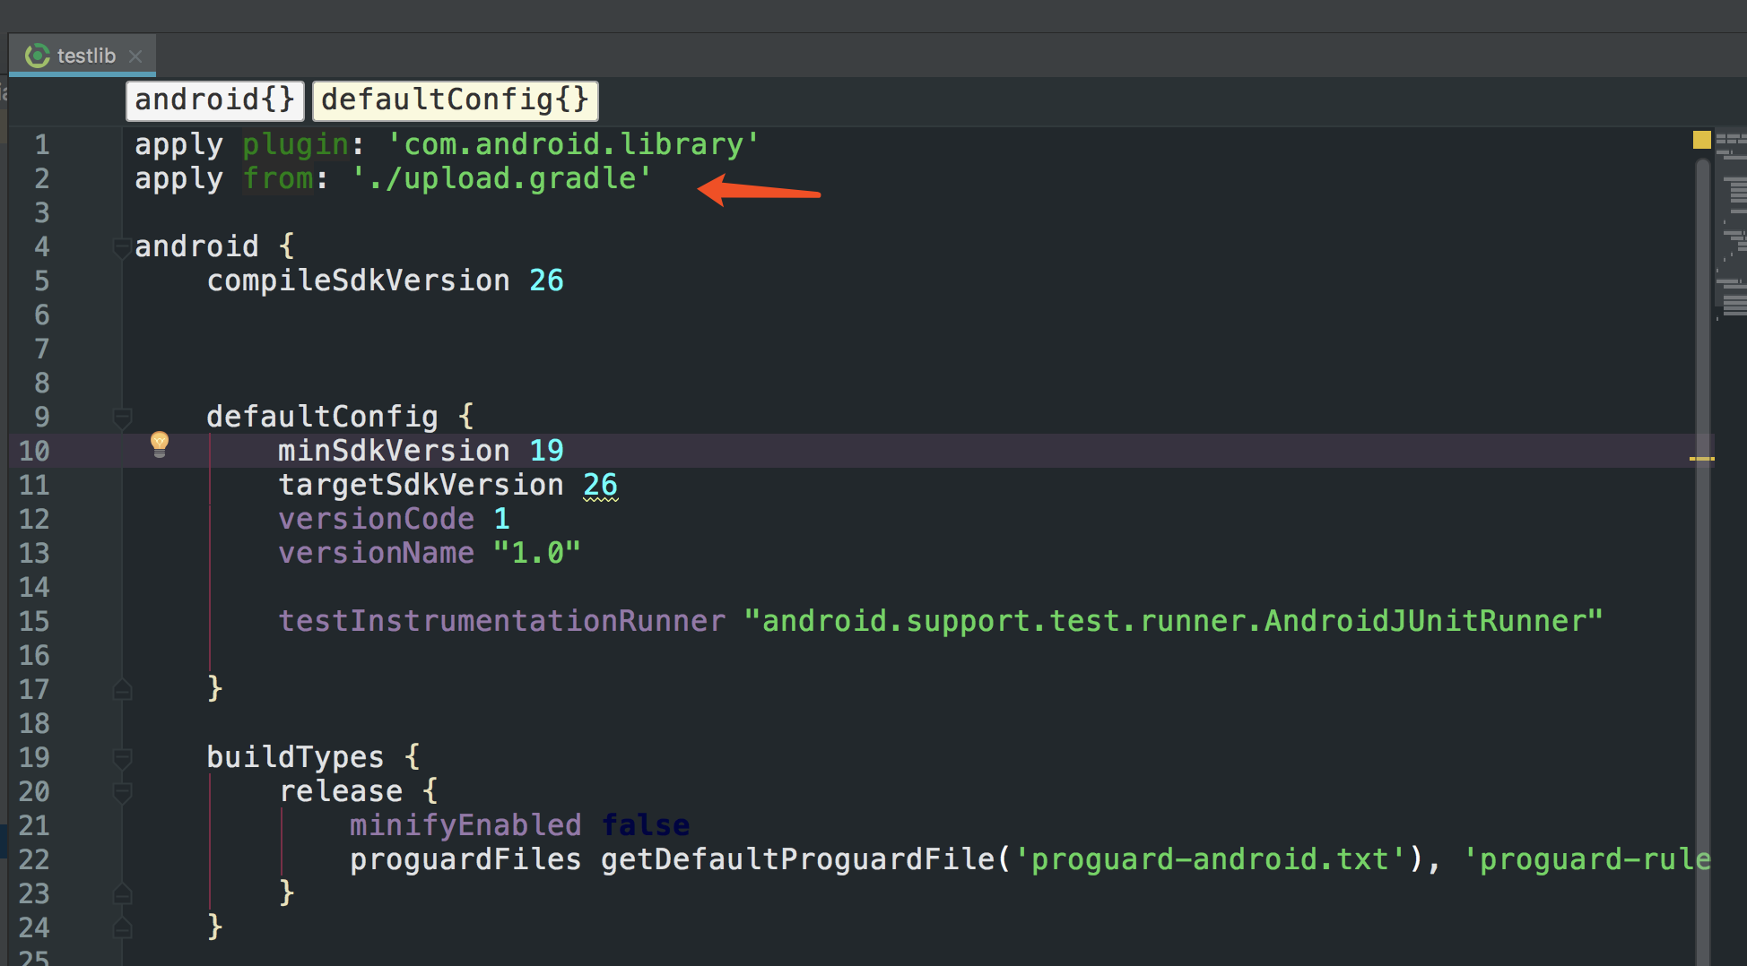Click the 'proguard-android.txt' string
Viewport: 1747px width, 966px height.
click(x=1210, y=859)
